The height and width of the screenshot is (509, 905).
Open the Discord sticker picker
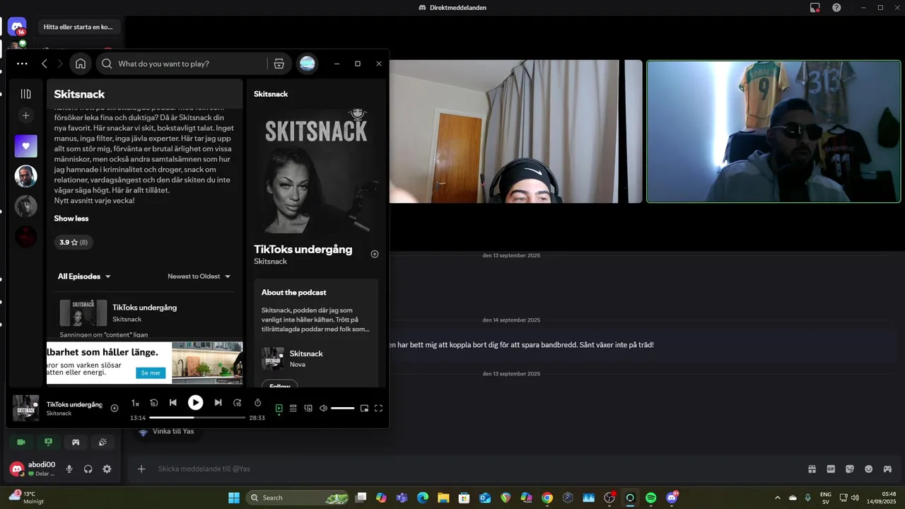pos(850,469)
